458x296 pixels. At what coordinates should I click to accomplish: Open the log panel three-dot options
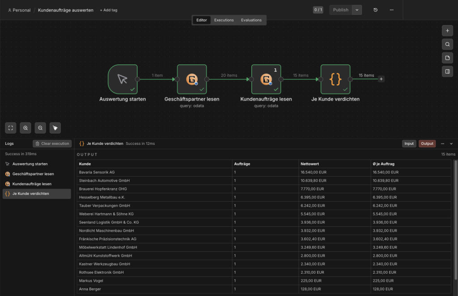(442, 144)
